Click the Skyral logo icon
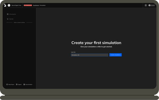 (5, 5)
